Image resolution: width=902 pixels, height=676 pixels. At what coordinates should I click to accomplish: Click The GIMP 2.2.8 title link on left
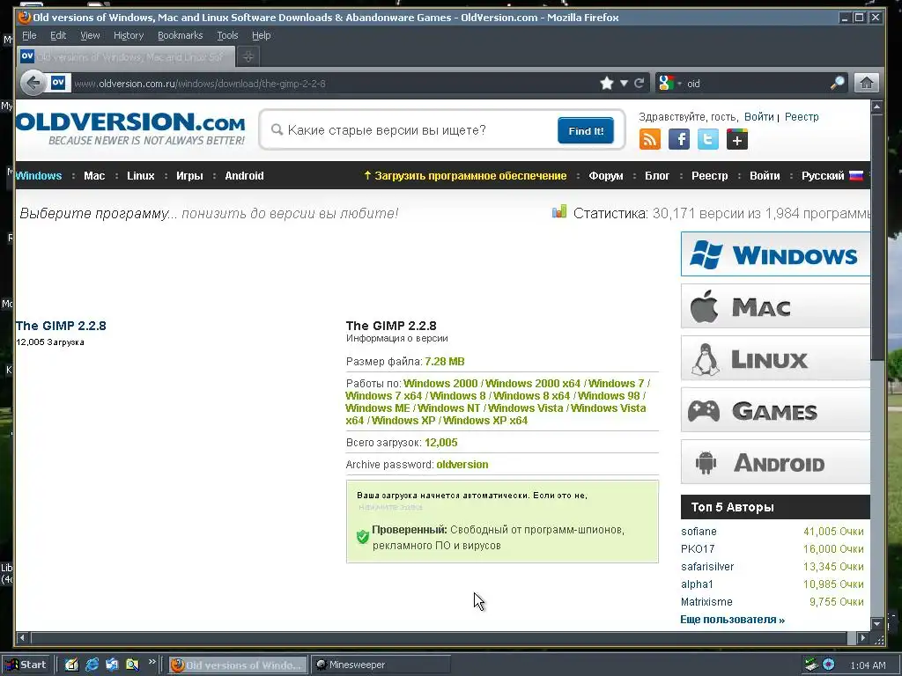(61, 326)
